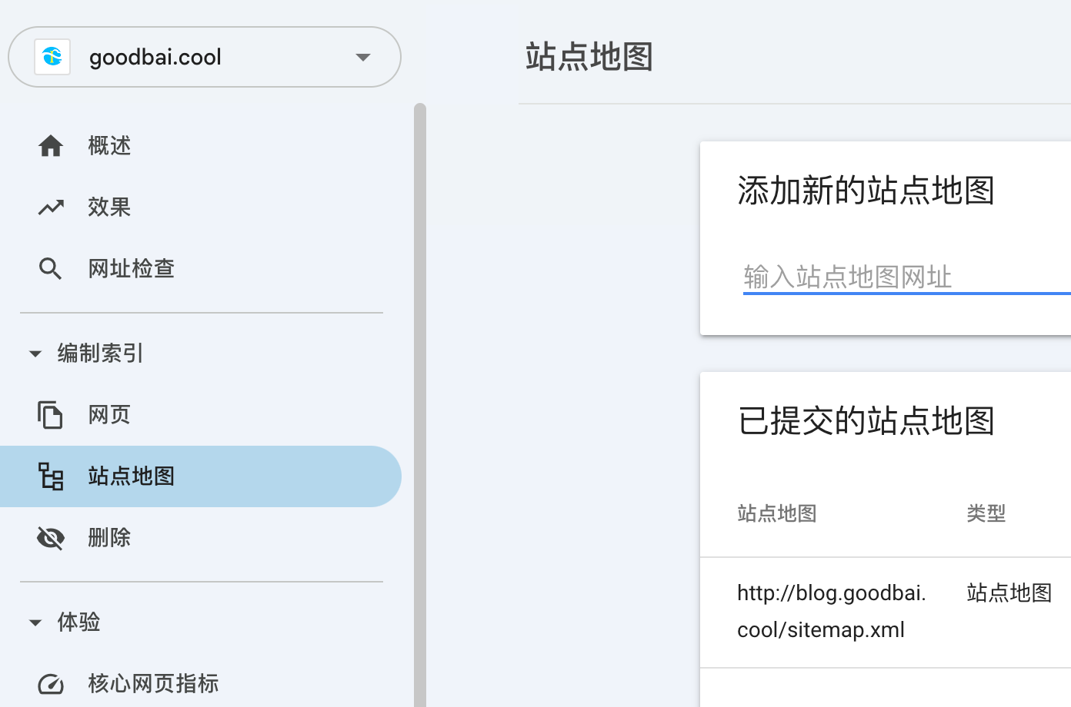Click the home icon beside 概述
Screen dimensions: 1071x707
[51, 145]
